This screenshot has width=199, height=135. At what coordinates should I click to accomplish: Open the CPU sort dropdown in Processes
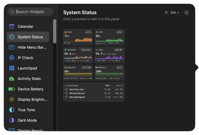click(x=108, y=86)
